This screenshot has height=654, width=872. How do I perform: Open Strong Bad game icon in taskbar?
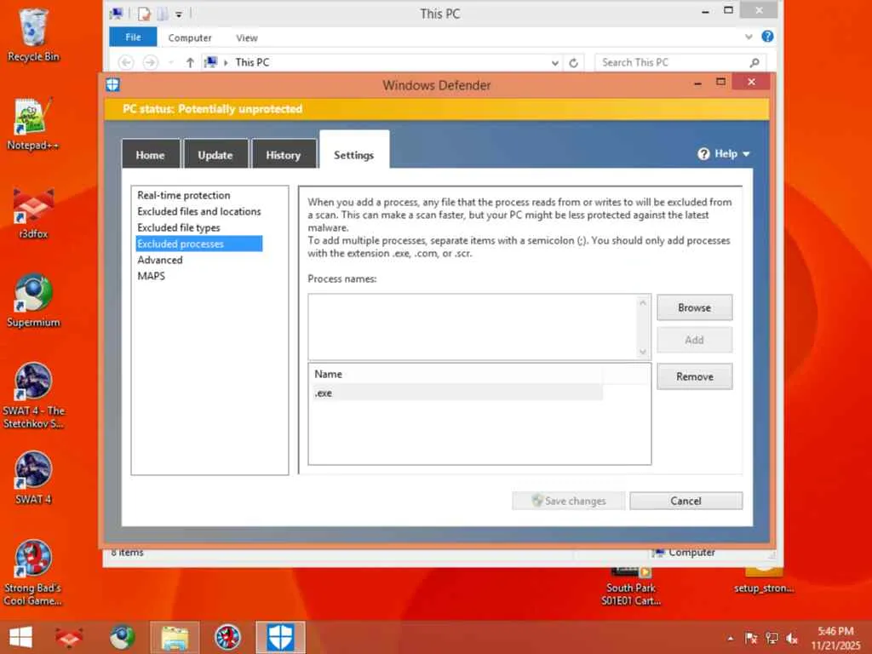[227, 637]
